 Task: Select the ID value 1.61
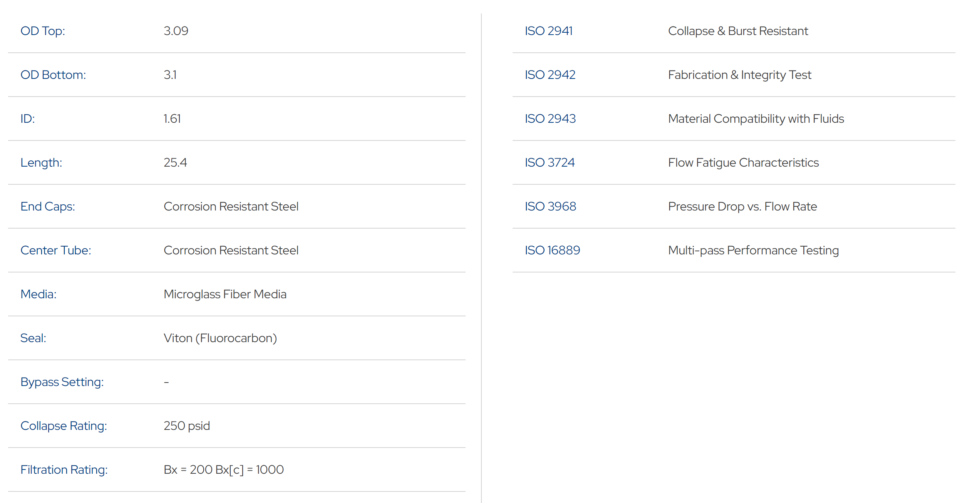tap(172, 119)
